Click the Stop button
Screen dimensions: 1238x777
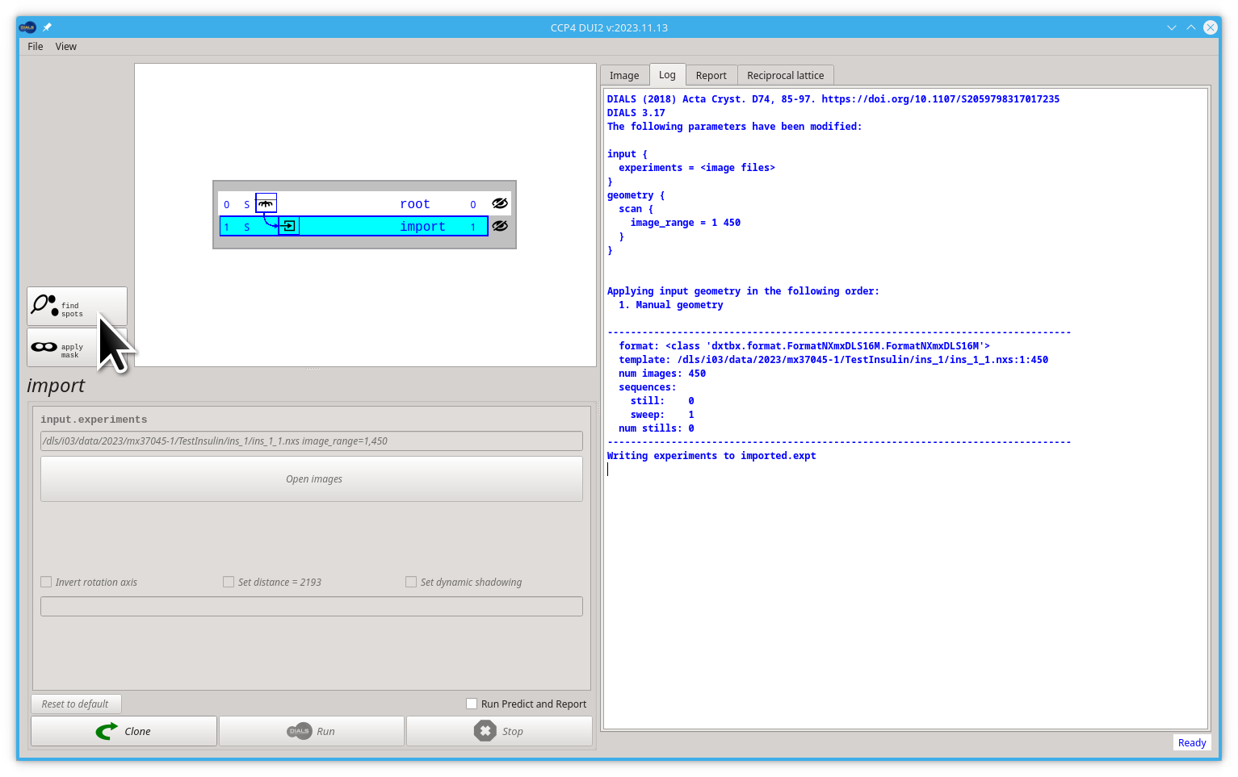[x=499, y=731]
